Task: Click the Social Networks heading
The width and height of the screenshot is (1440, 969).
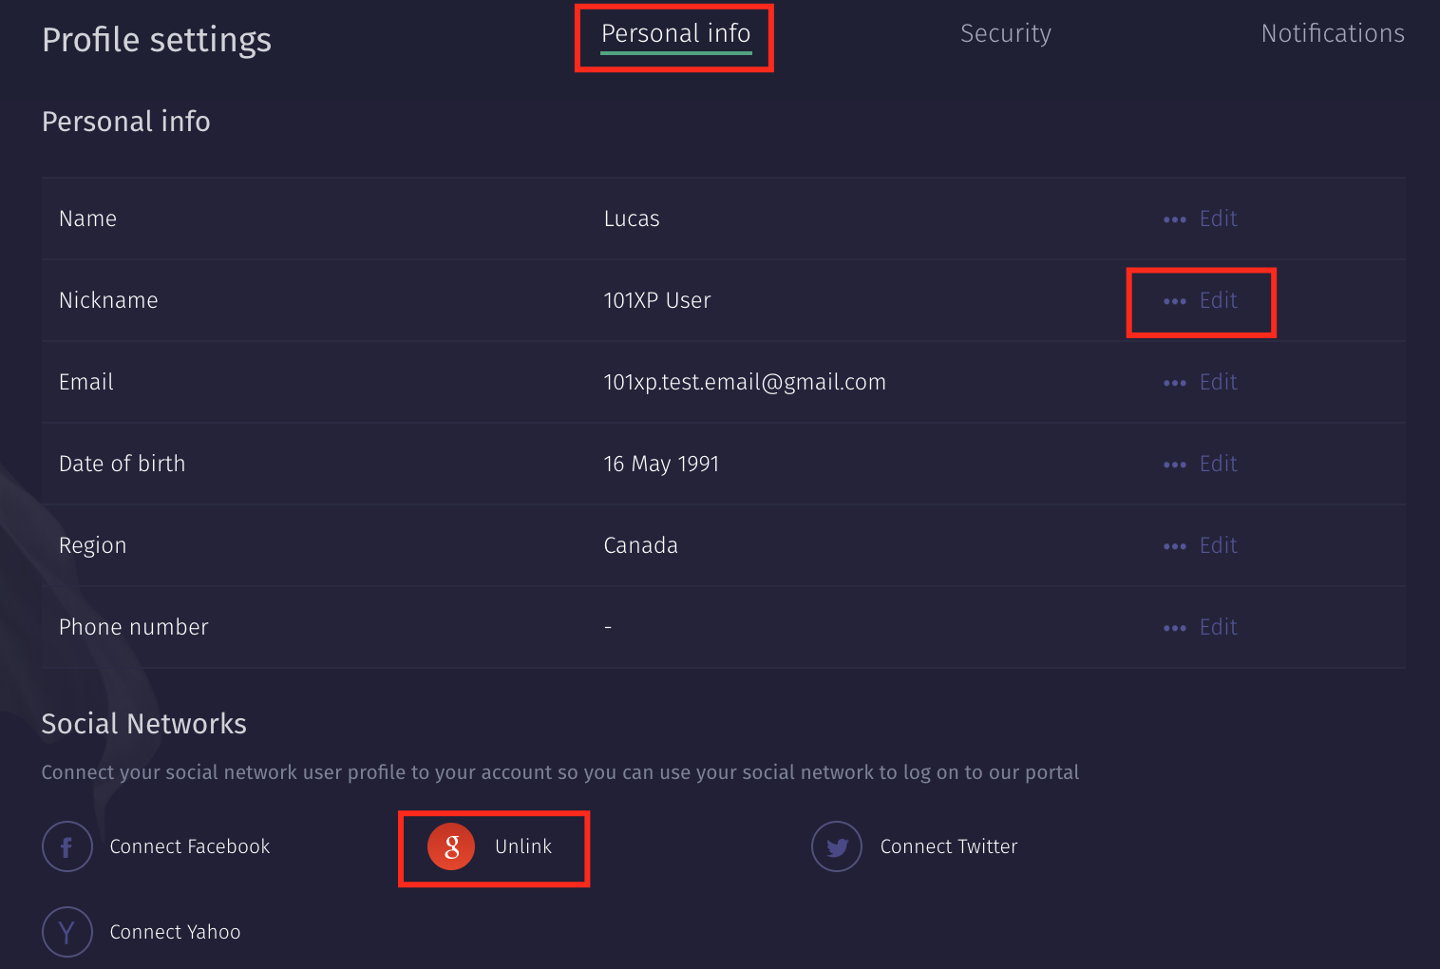Action: [x=144, y=724]
